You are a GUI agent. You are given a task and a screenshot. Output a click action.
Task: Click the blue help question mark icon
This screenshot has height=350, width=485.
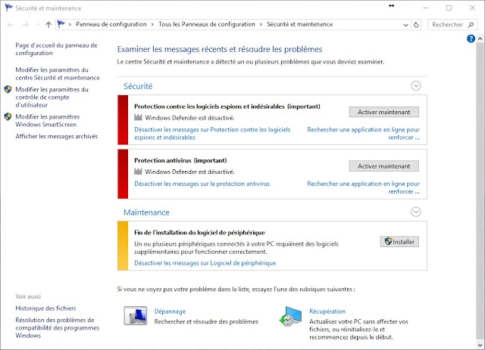pos(471,39)
